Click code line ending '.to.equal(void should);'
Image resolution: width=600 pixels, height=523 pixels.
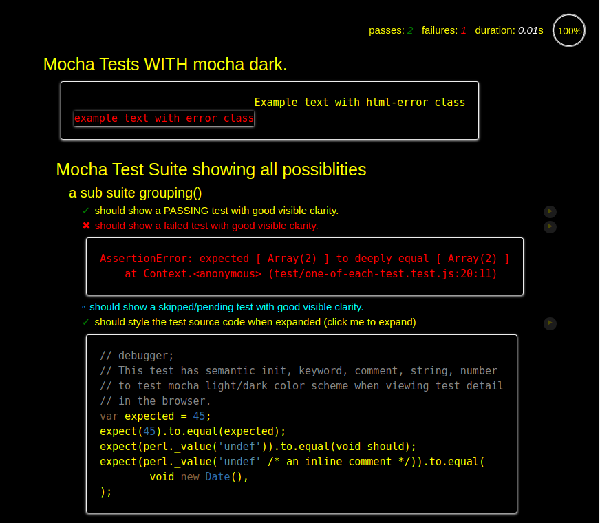click(258, 447)
